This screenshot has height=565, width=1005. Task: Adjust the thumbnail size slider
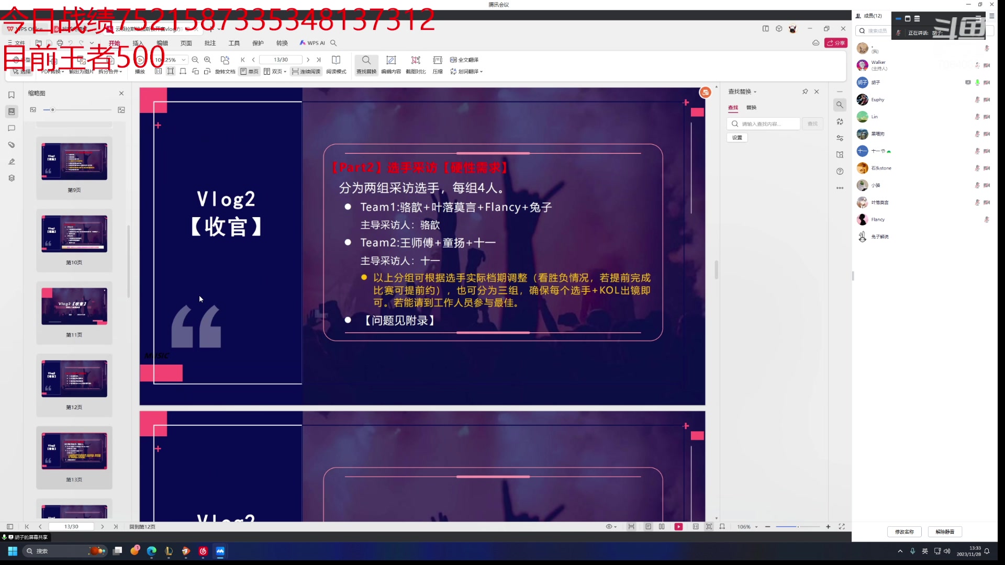(77, 110)
